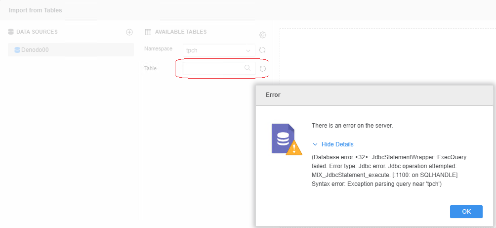This screenshot has height=228, width=496.
Task: Focus the Table search input field
Action: pos(212,68)
